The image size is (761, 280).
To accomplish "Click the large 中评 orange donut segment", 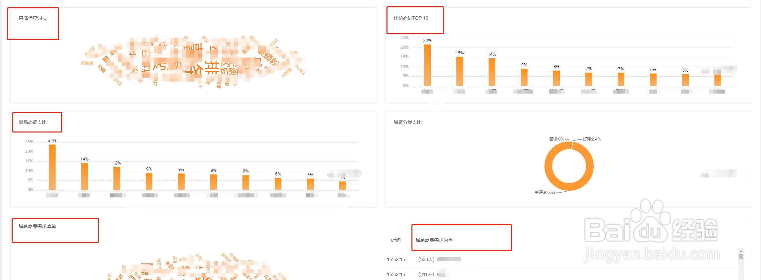I will tap(569, 187).
